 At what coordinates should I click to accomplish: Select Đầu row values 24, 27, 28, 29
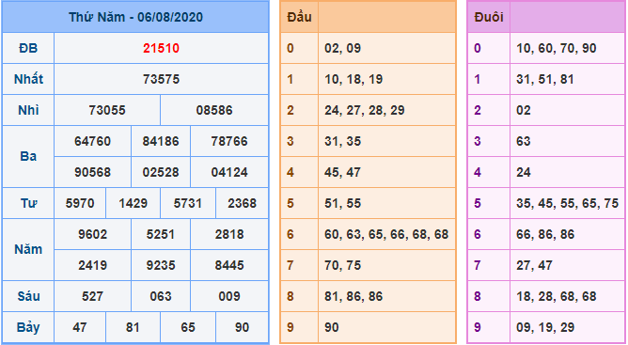pyautogui.click(x=365, y=110)
